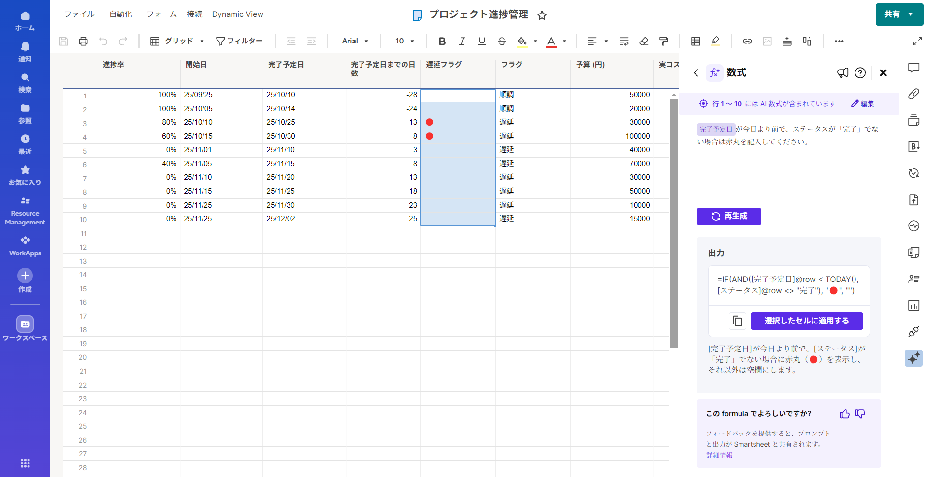
Task: Click the format painter icon
Action: tap(664, 42)
